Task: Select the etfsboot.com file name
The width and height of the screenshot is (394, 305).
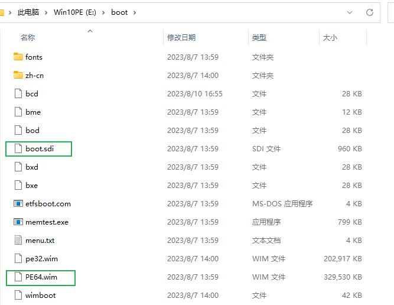Action: click(x=48, y=204)
